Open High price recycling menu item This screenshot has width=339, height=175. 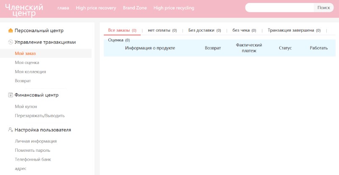click(x=174, y=8)
